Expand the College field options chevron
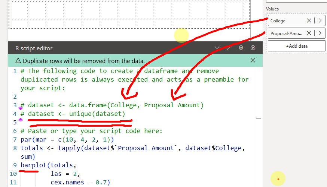 click(320, 20)
